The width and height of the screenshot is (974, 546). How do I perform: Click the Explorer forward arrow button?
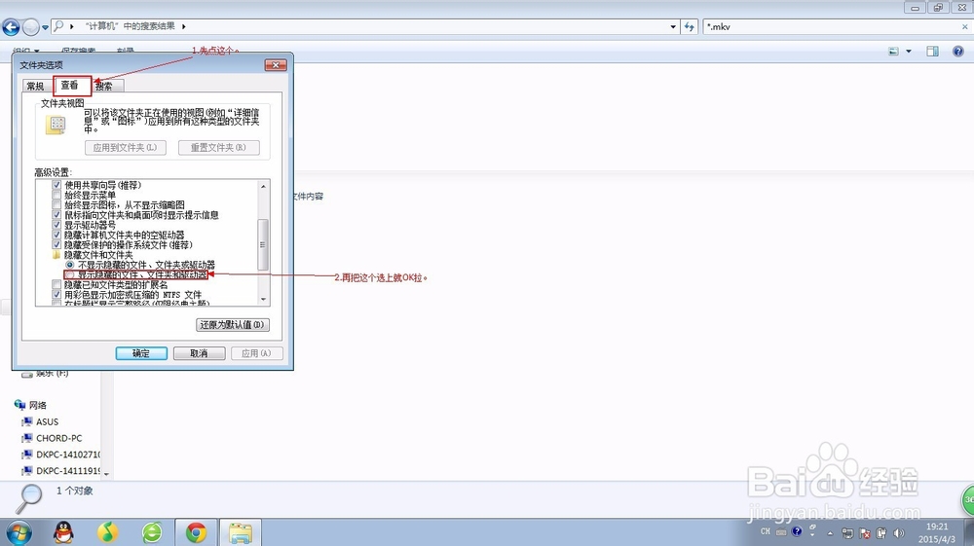click(x=30, y=26)
